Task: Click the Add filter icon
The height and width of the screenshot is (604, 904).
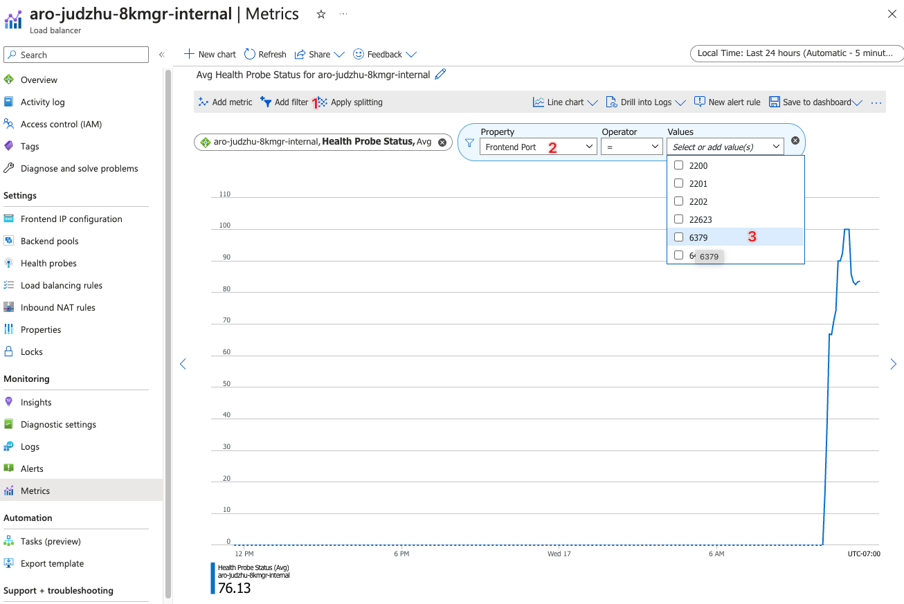Action: pyautogui.click(x=265, y=102)
